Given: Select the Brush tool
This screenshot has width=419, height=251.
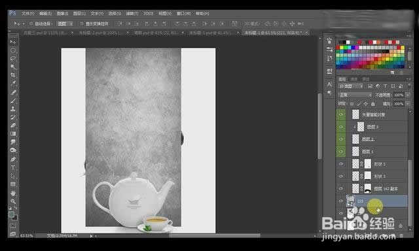Looking at the screenshot, I should pyautogui.click(x=13, y=101).
